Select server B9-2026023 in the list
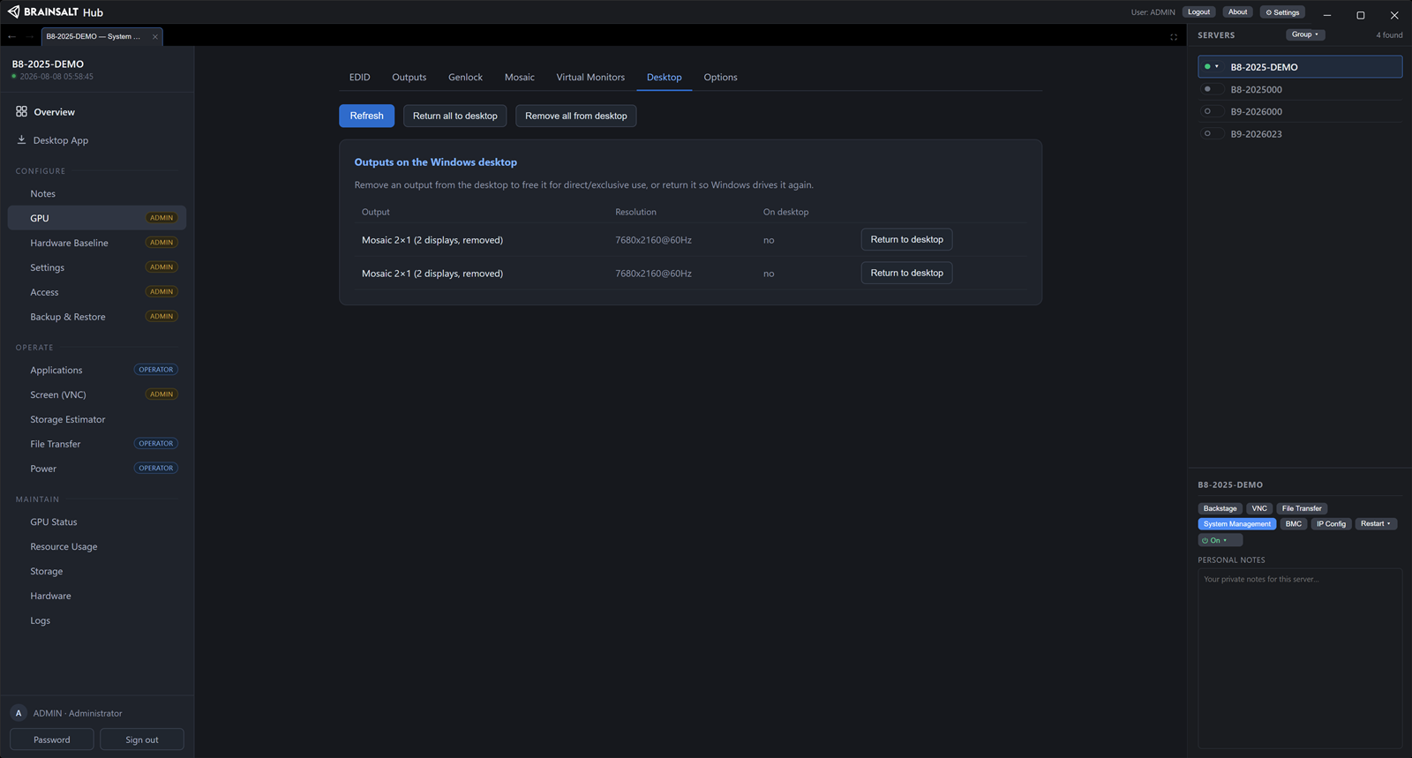Image resolution: width=1412 pixels, height=758 pixels. 1300,133
